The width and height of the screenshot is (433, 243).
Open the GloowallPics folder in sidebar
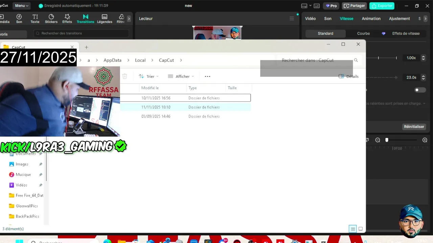[27, 206]
